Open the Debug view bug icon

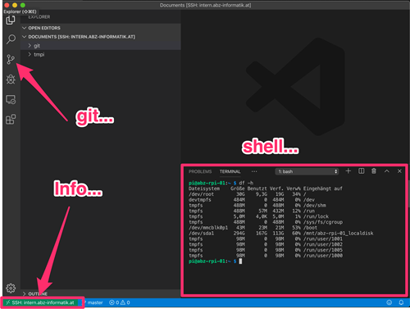click(x=11, y=80)
